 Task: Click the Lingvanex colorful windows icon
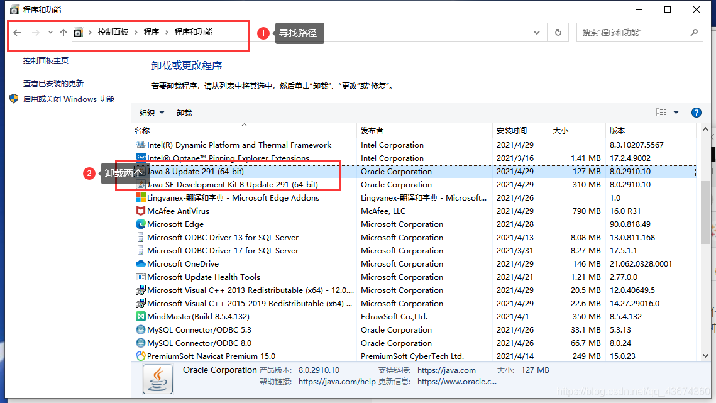tap(141, 197)
